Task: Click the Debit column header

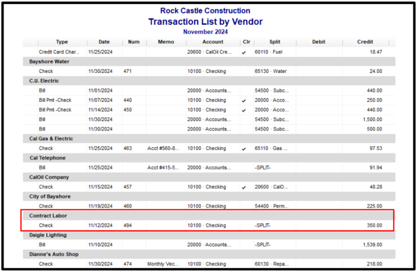Action: [x=319, y=42]
